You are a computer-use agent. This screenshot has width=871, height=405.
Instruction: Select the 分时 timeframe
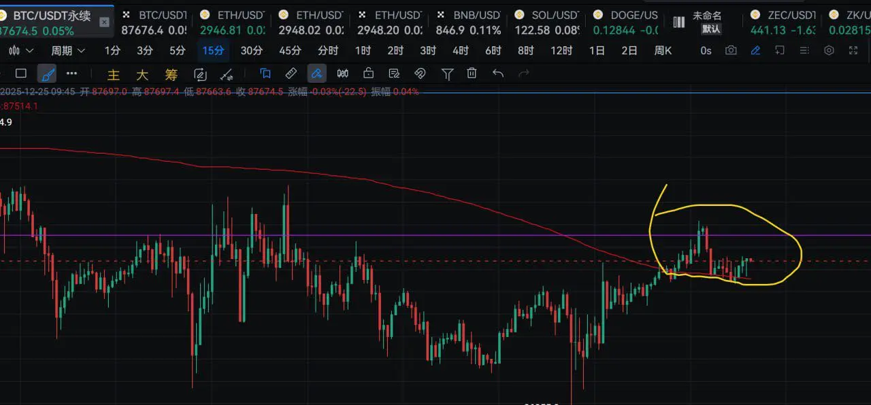[328, 51]
